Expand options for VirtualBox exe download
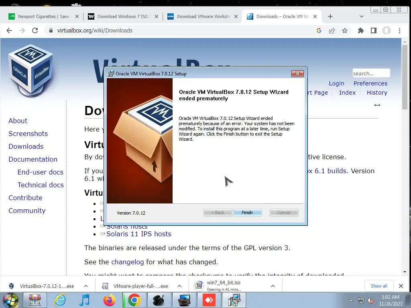The image size is (411, 308). pyautogui.click(x=86, y=286)
